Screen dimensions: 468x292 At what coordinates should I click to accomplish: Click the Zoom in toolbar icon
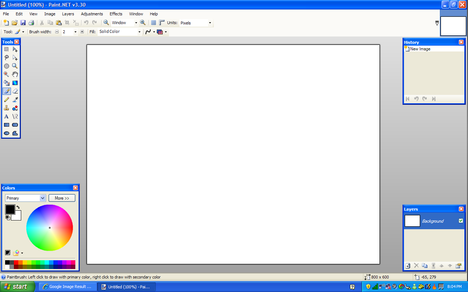click(143, 23)
